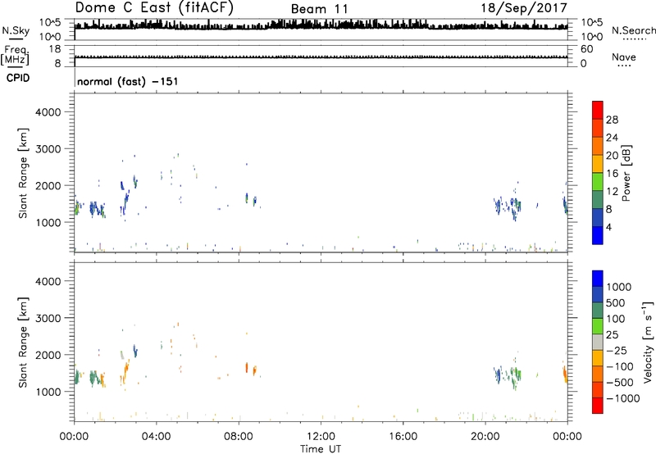Click the 'Velocity [m s⁻¹]' colorbar title
656x454 pixels.
coord(648,342)
